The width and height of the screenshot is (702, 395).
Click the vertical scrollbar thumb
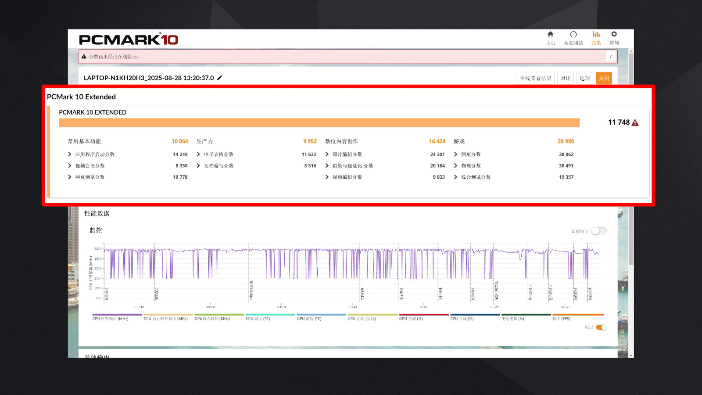pos(631,159)
